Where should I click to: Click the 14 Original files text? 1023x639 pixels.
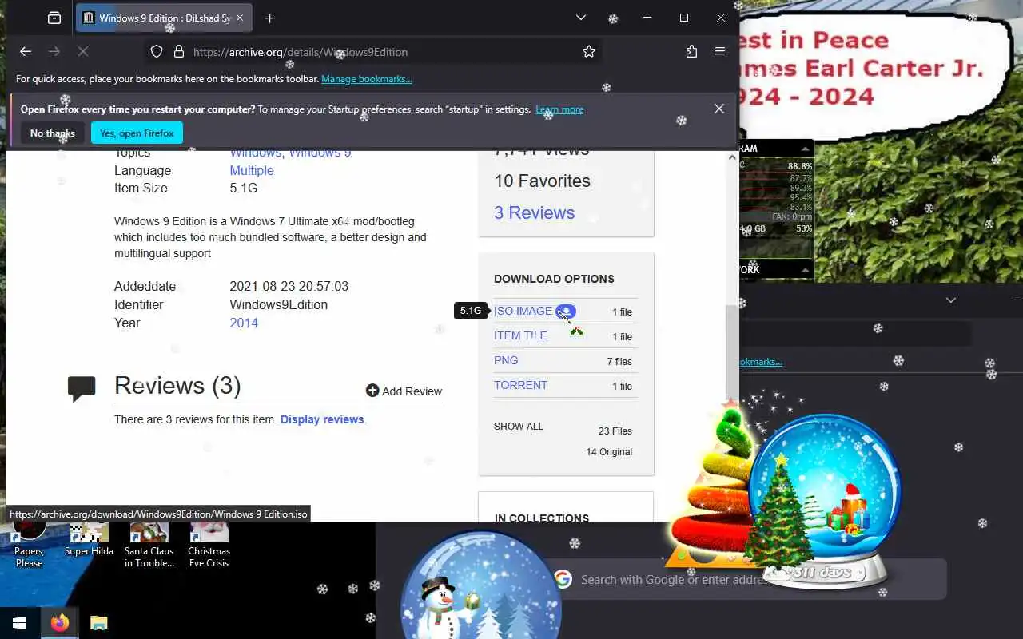point(609,452)
